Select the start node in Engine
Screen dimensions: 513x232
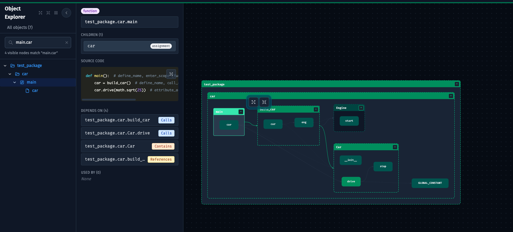349,121
